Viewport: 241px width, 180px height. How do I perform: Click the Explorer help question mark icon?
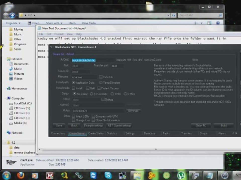(218, 23)
